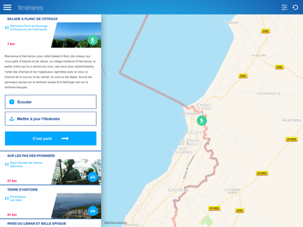303x227 pixels.
Task: Tap Collongette label on the map
Action: pyautogui.click(x=269, y=93)
